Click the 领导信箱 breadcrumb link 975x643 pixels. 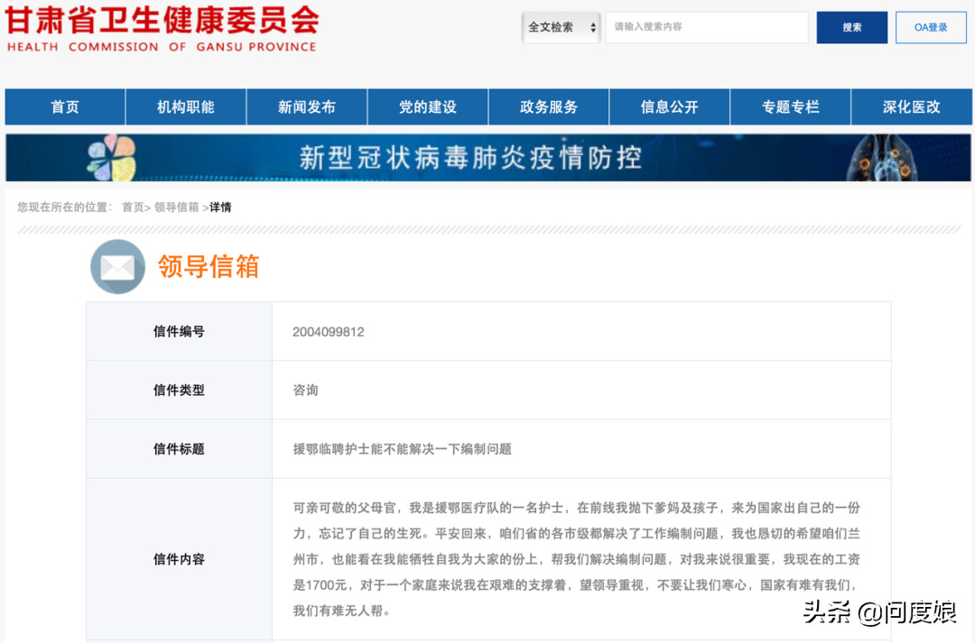(175, 207)
